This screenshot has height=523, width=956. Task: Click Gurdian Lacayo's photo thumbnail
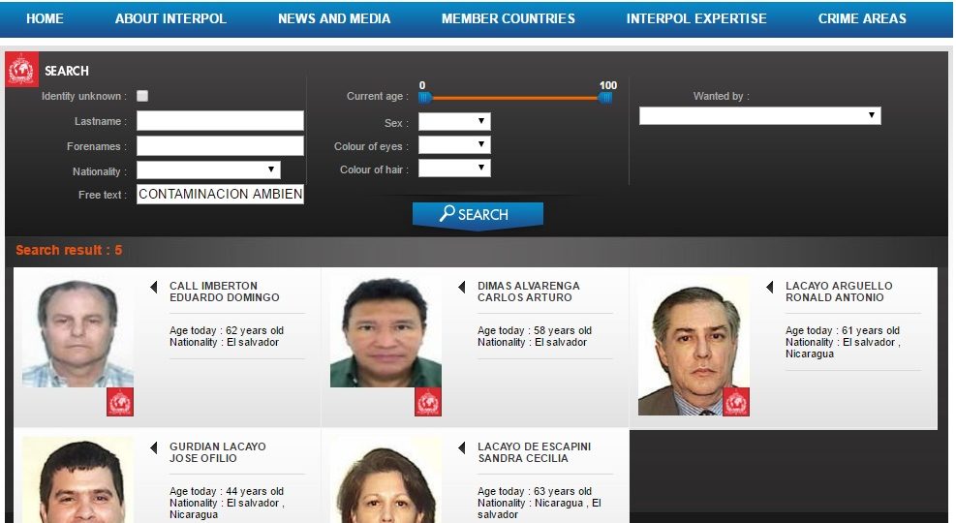point(77,480)
